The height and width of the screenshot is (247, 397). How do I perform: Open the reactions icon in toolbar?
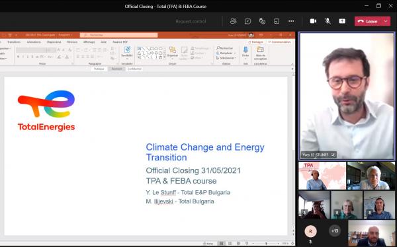pyautogui.click(x=262, y=21)
